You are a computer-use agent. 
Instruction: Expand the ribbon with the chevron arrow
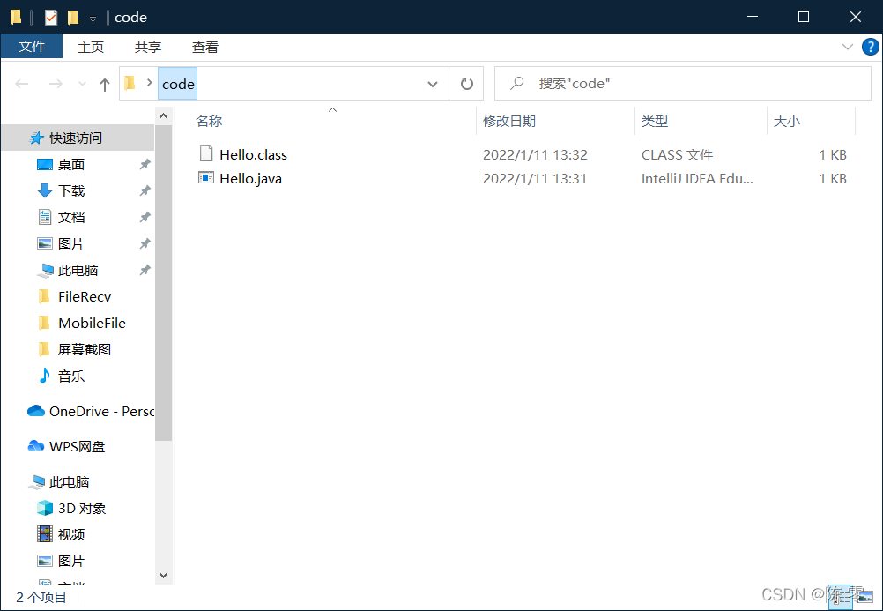pyautogui.click(x=847, y=47)
